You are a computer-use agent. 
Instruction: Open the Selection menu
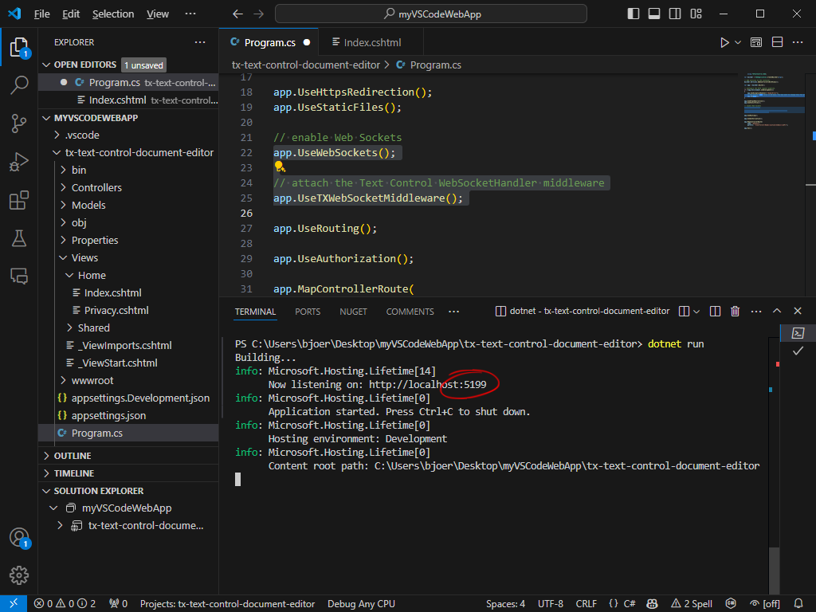point(113,14)
